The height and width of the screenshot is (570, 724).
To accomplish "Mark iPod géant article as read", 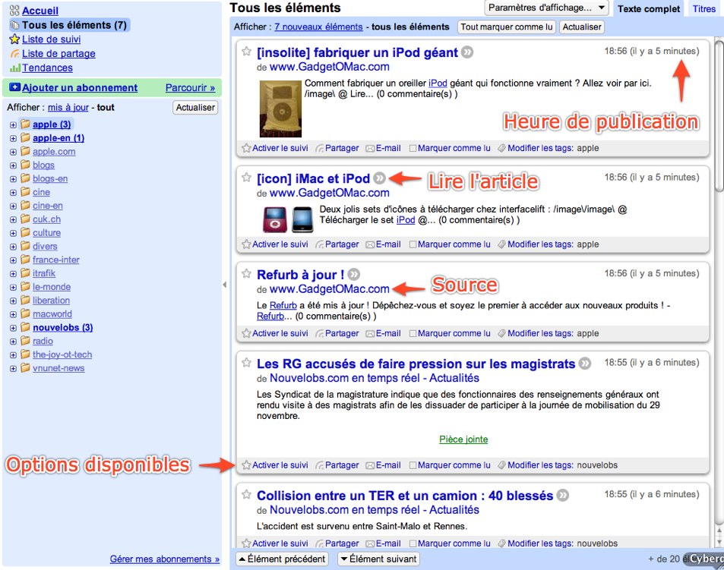I will pos(450,148).
